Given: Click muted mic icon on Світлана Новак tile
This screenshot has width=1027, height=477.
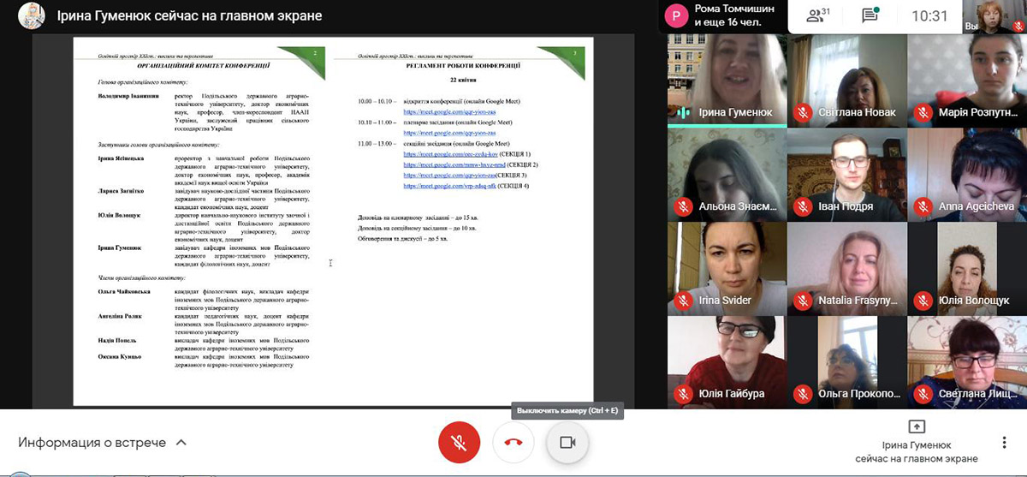Looking at the screenshot, I should point(803,112).
